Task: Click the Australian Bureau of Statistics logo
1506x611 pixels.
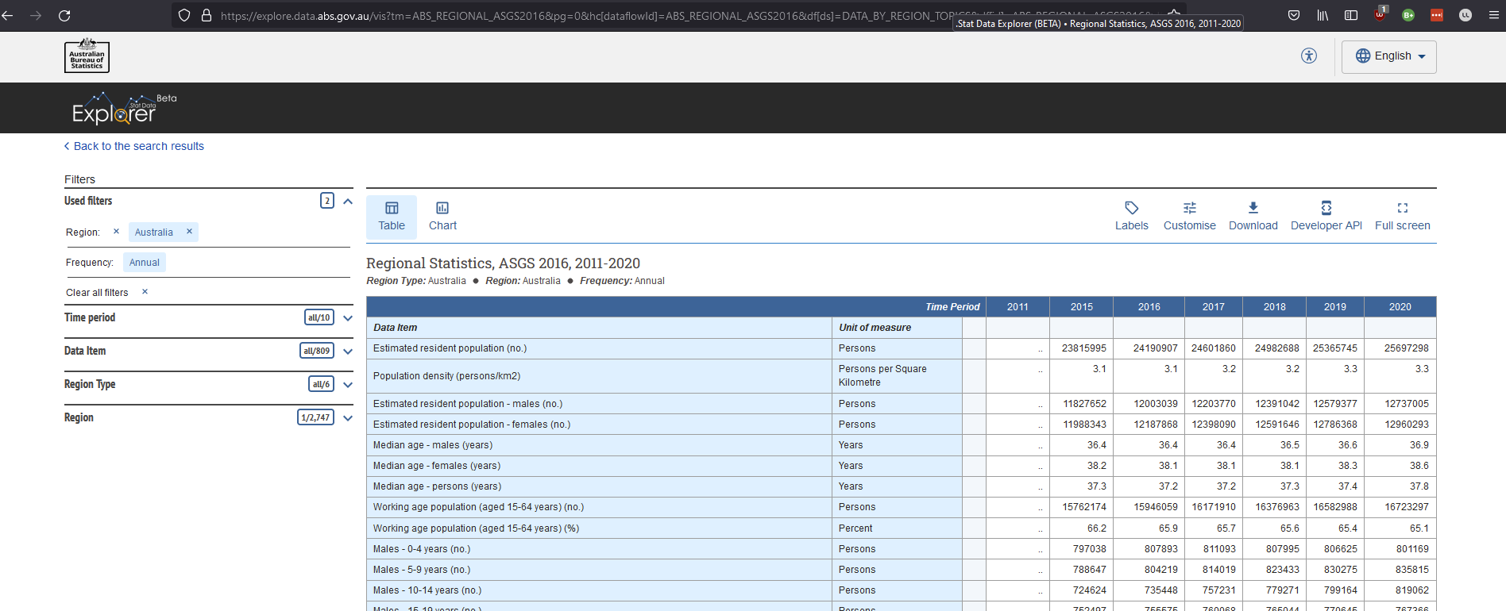Action: [87, 56]
